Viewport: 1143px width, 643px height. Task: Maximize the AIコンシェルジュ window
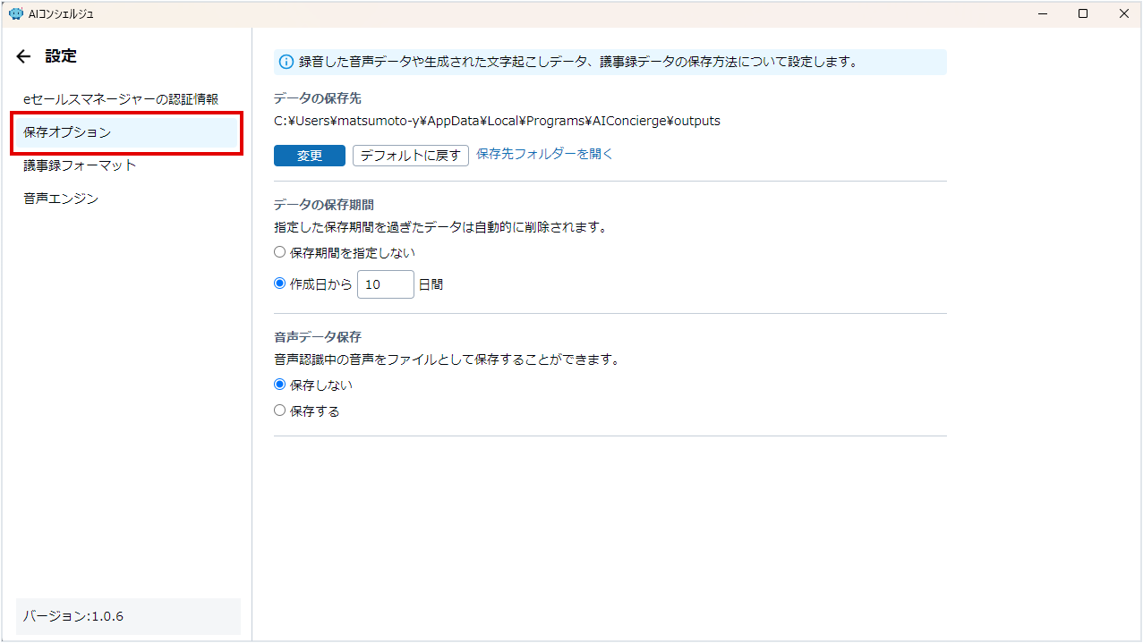(x=1083, y=13)
